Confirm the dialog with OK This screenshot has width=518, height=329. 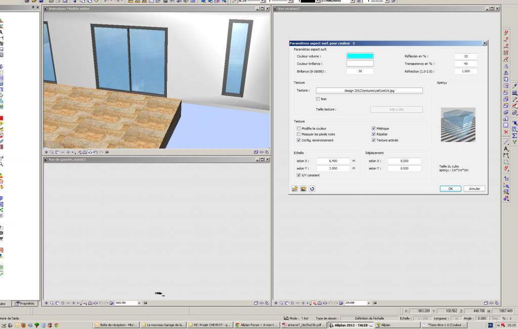pos(450,189)
